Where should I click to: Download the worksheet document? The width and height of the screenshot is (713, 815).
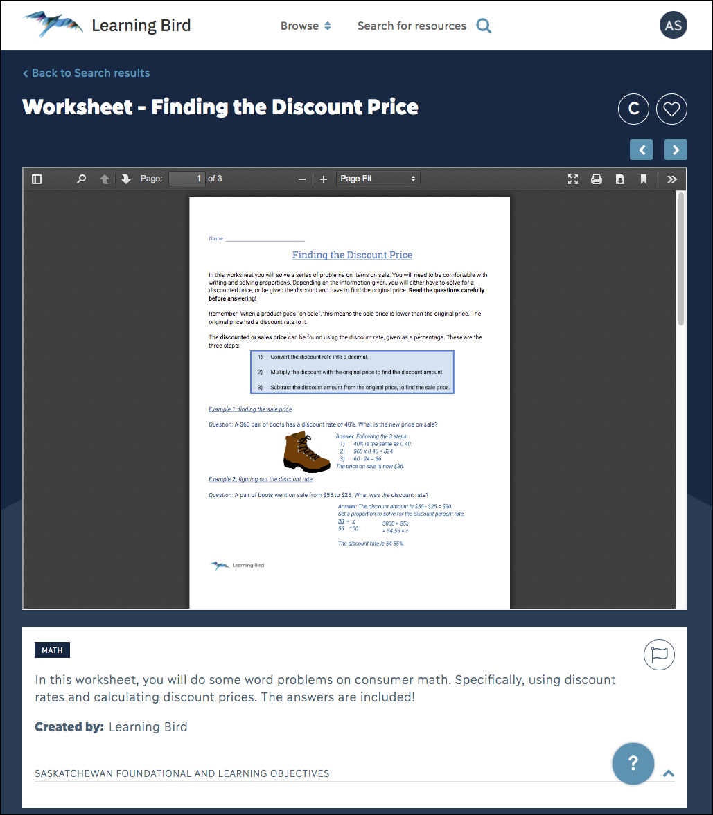(x=620, y=179)
